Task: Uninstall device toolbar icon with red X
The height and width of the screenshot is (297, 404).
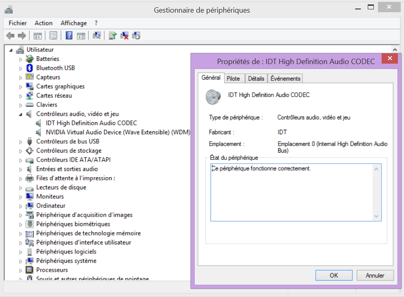Action: coord(125,35)
